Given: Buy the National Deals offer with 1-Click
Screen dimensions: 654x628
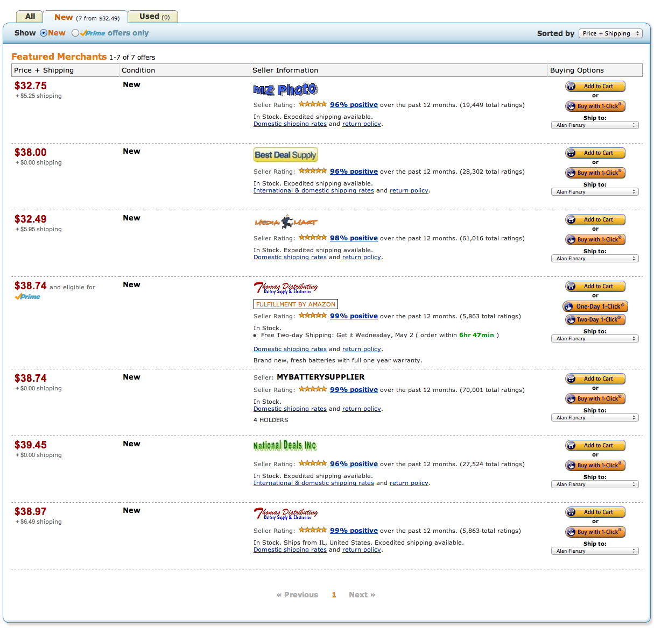Looking at the screenshot, I should coord(595,465).
